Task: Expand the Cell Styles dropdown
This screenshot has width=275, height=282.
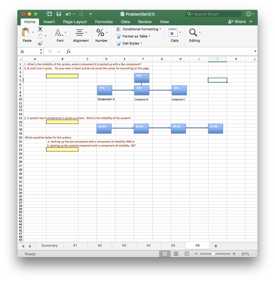Action: 141,43
